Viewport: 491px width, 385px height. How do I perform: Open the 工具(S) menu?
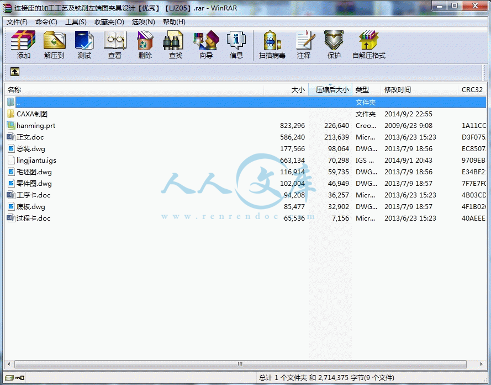click(x=76, y=22)
